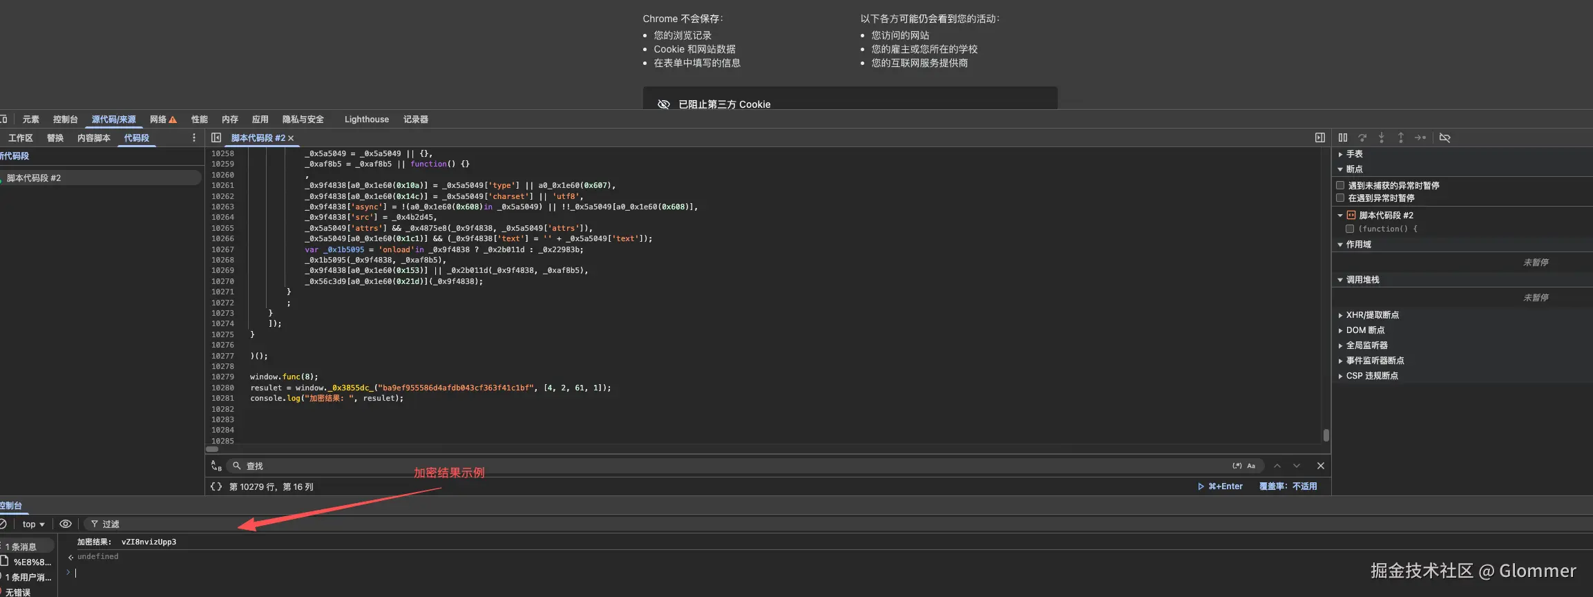
Task: Click the horizontal scrollbar under the code
Action: [213, 449]
